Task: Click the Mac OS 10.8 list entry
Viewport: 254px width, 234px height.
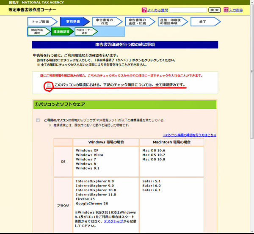Action: tap(154, 160)
